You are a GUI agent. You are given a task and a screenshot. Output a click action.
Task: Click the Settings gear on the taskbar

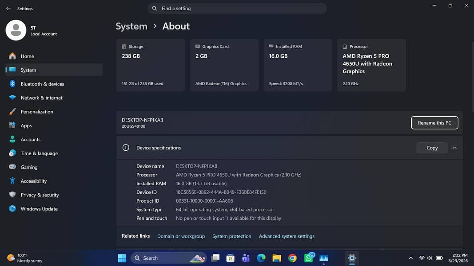352,258
